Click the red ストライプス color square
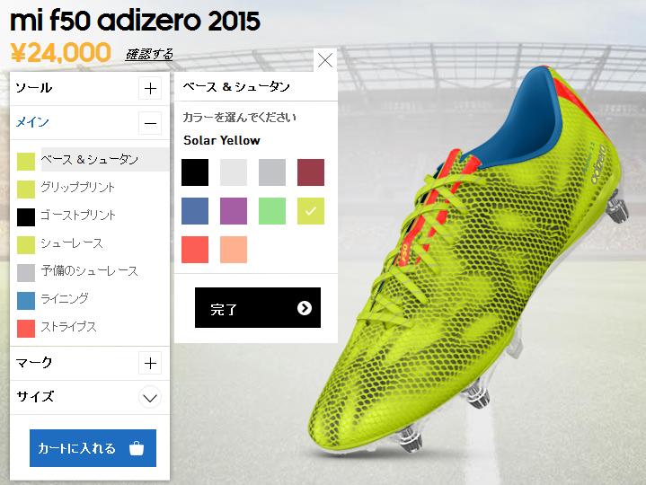 click(26, 329)
